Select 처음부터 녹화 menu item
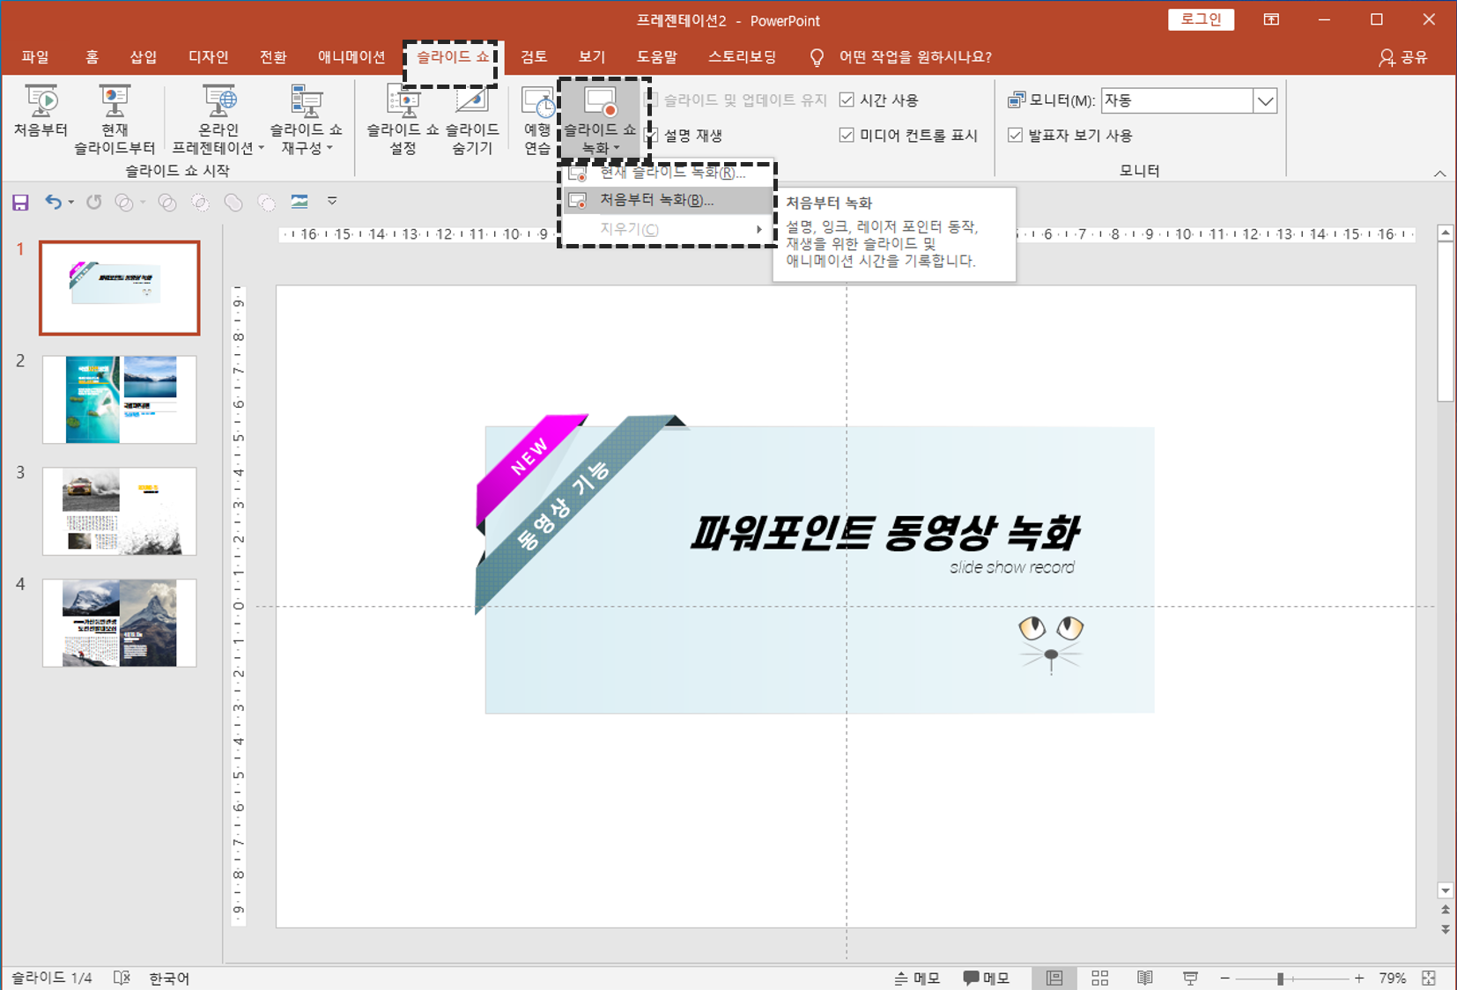Viewport: 1457px width, 990px height. tap(666, 200)
